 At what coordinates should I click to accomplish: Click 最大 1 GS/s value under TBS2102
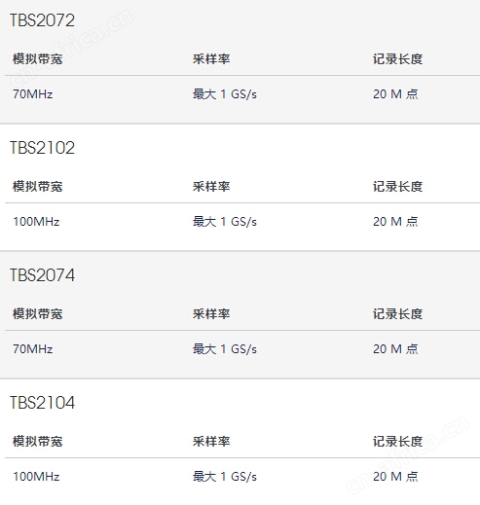tap(225, 222)
